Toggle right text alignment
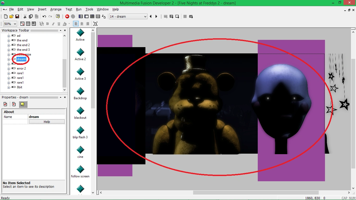The height and width of the screenshot is (200, 356). pos(88,24)
